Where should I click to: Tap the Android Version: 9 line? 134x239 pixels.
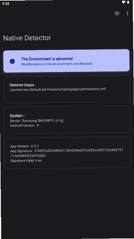tap(24, 126)
